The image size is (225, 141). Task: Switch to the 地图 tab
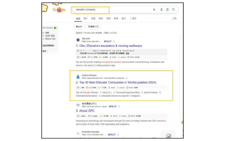point(93,19)
